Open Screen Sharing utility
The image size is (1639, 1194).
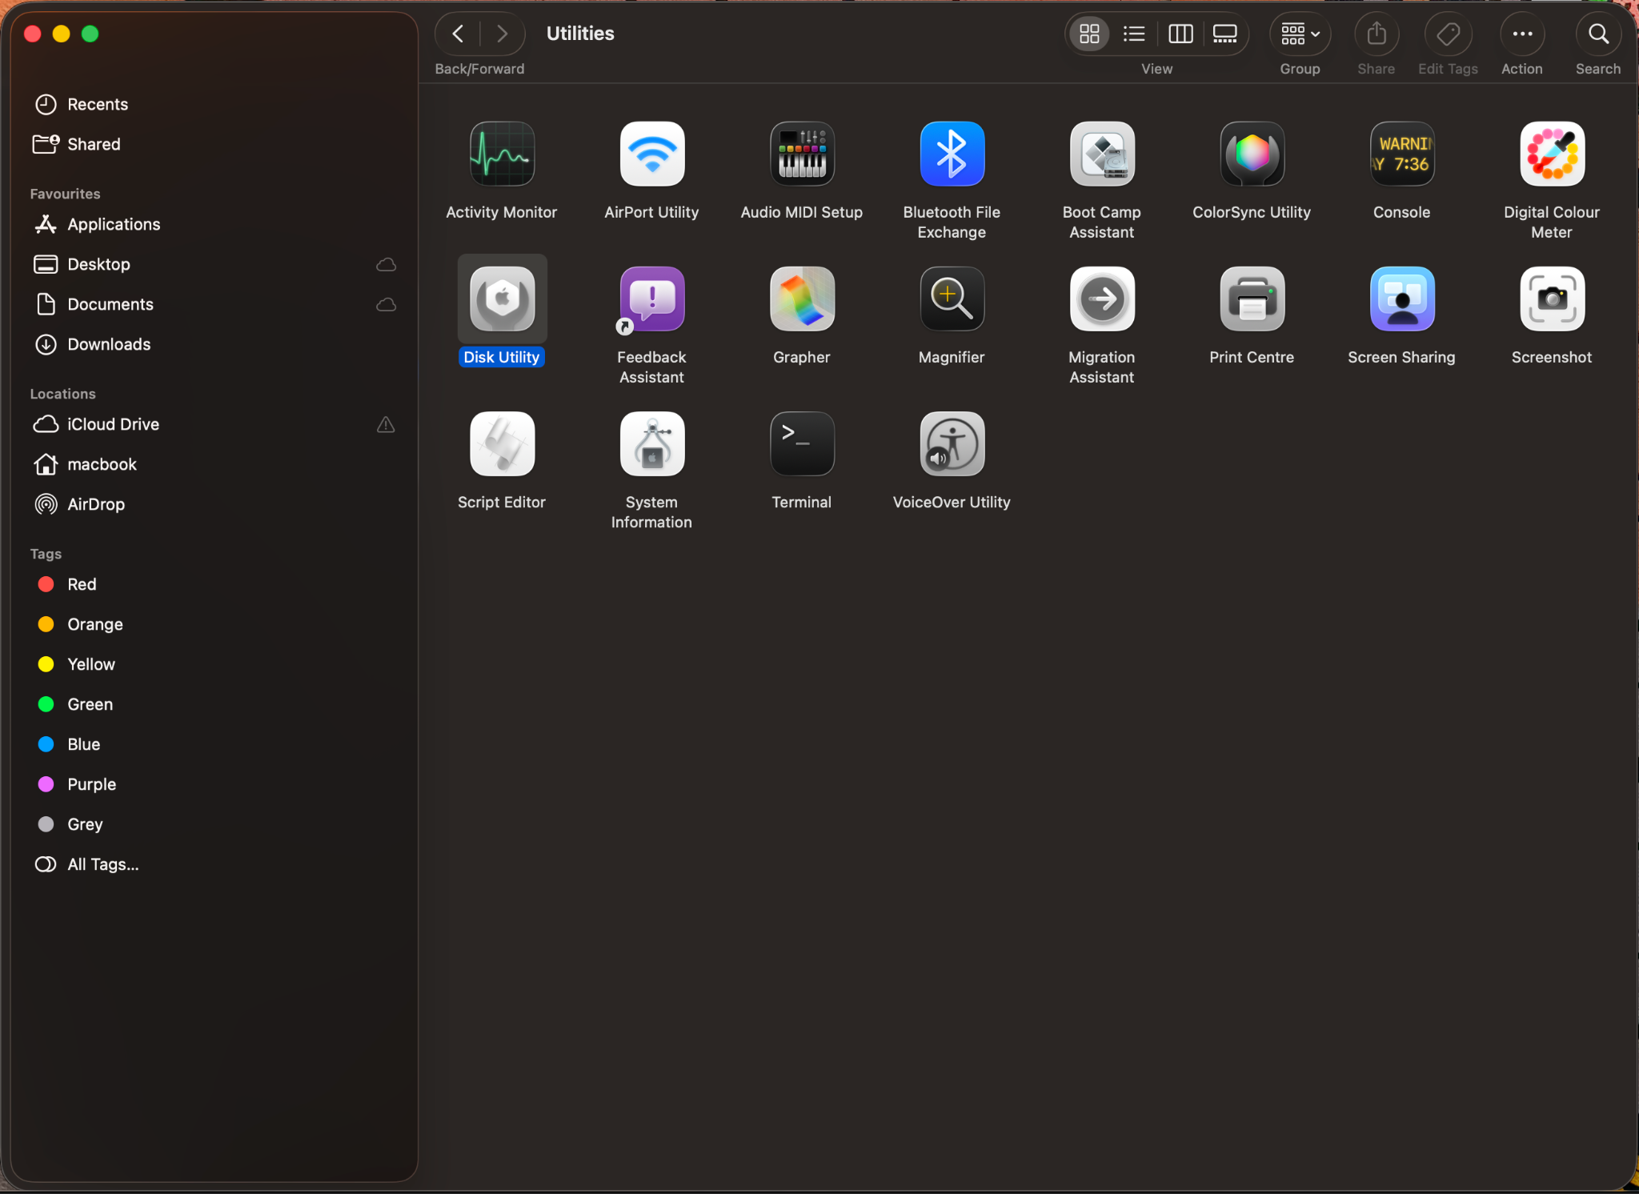1401,299
